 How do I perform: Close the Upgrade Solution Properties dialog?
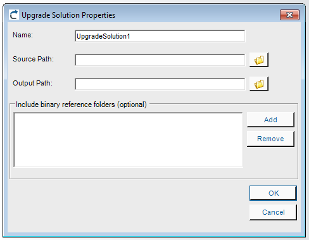tap(289, 15)
